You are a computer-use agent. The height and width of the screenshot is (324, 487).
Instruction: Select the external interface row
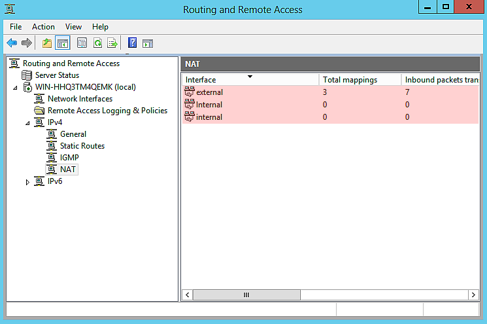[x=209, y=92]
